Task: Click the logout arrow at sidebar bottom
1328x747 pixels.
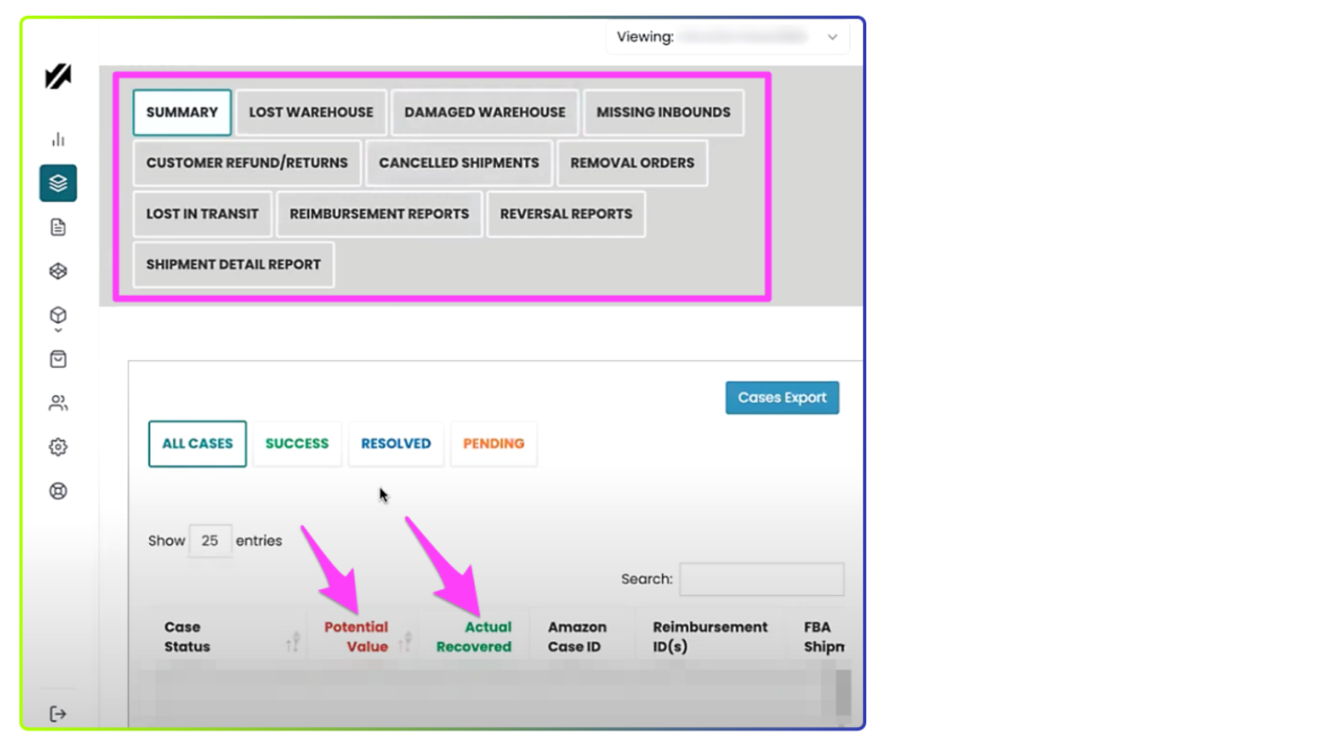Action: point(59,714)
